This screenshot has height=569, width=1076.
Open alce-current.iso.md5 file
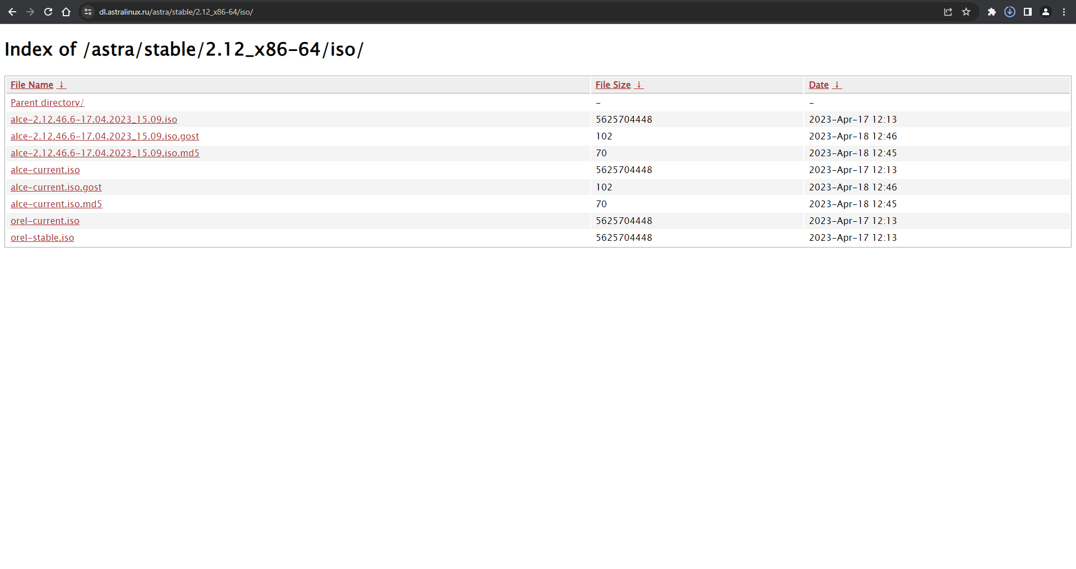coord(56,204)
